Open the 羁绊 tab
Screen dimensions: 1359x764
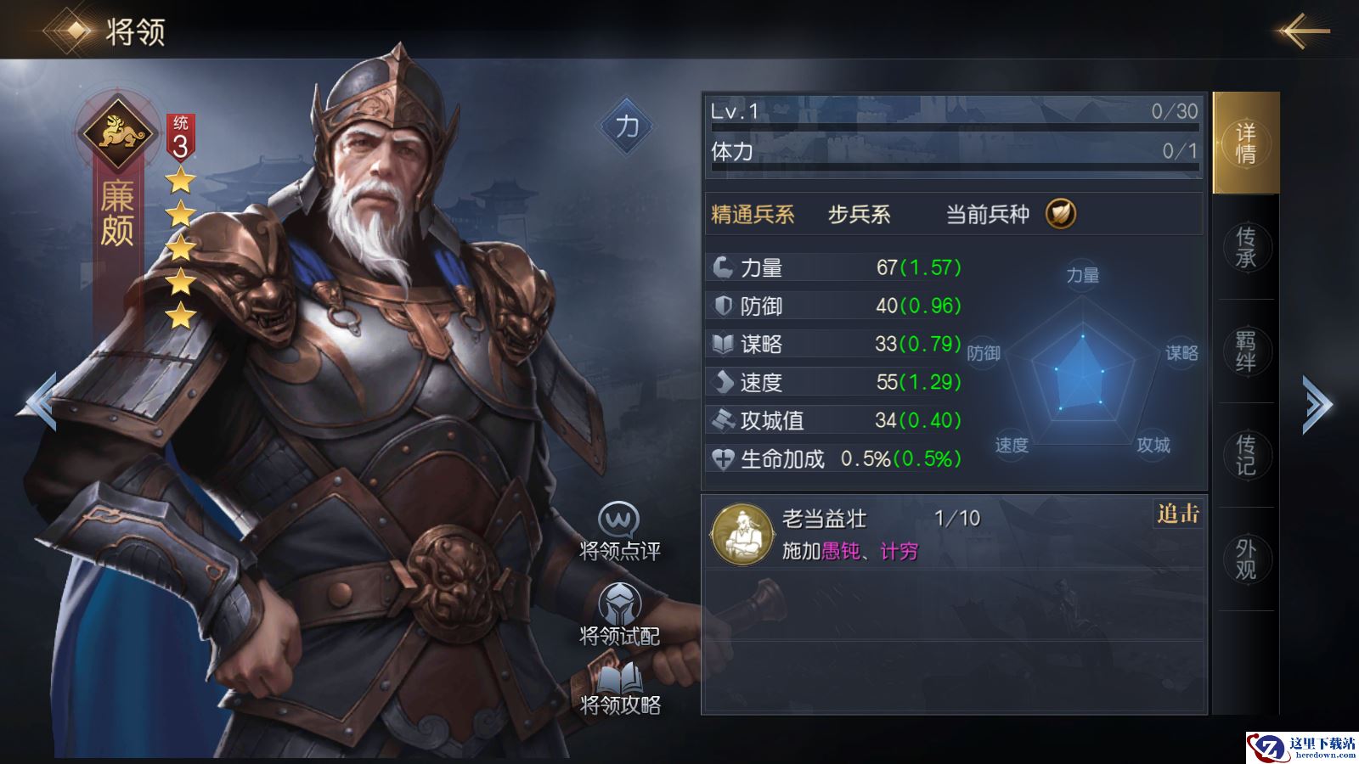pyautogui.click(x=1245, y=351)
